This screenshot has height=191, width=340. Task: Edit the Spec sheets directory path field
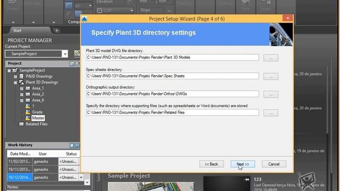click(172, 76)
